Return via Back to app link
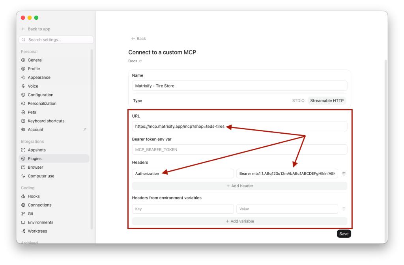 [36, 29]
